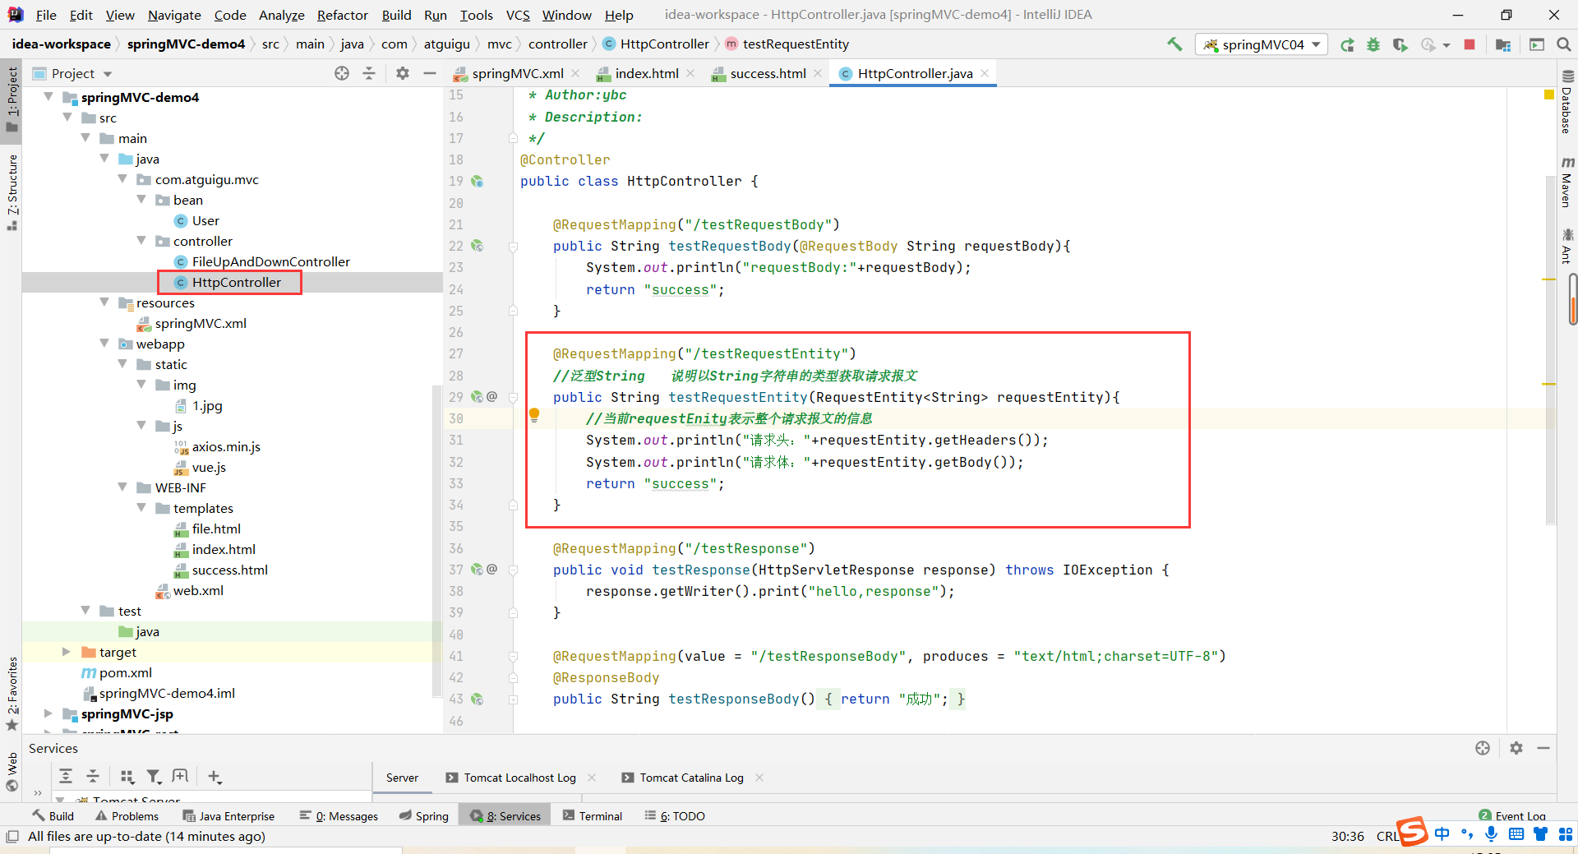The width and height of the screenshot is (1578, 854).
Task: Click the Services panel crosshair icon
Action: pos(1483,748)
